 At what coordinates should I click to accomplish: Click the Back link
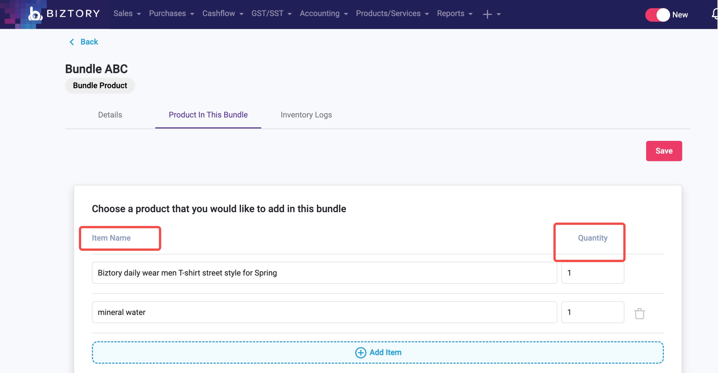pyautogui.click(x=89, y=42)
